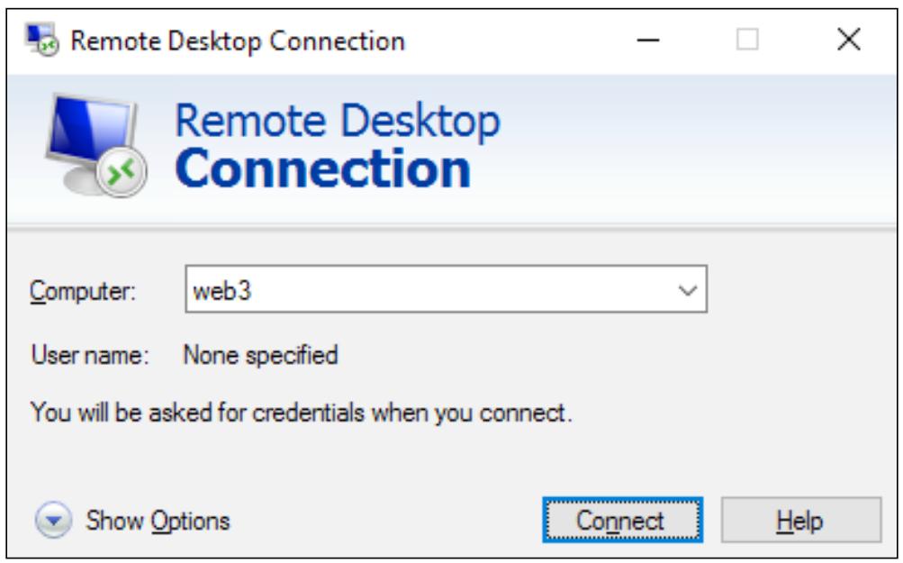Click the None specified user name text
This screenshot has width=903, height=563.
click(x=260, y=355)
